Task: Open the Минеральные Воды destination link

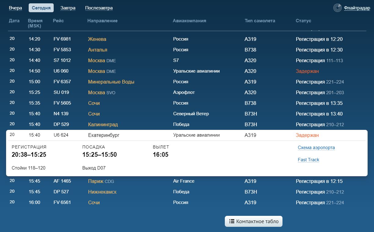Action: 111,82
